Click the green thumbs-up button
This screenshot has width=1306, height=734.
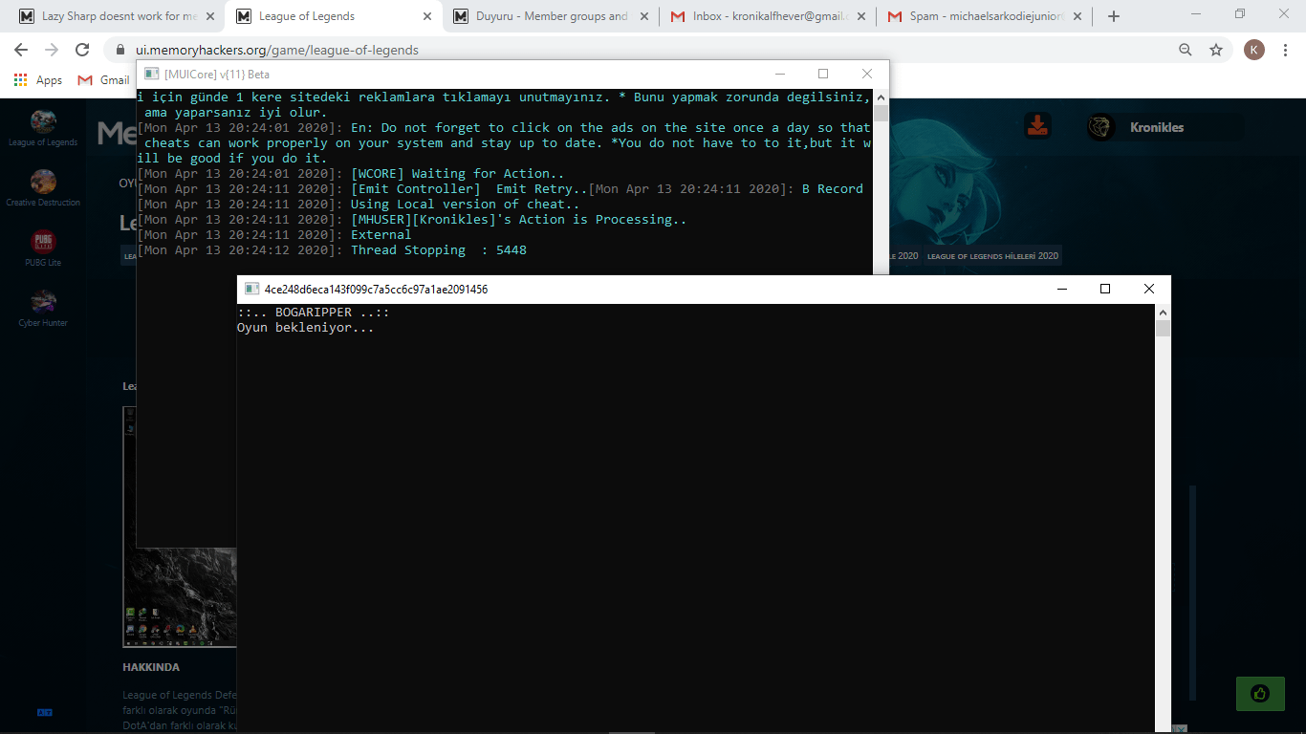click(1260, 693)
